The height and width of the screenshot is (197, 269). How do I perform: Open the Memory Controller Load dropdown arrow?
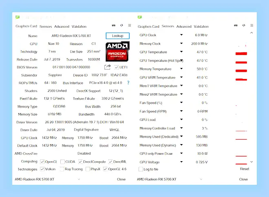click(x=181, y=128)
